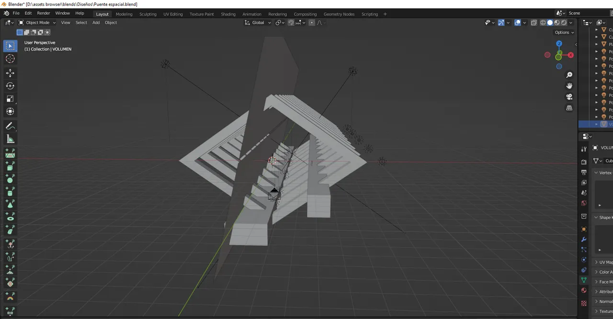Choose the Move tool
613x319 pixels.
[x=10, y=73]
